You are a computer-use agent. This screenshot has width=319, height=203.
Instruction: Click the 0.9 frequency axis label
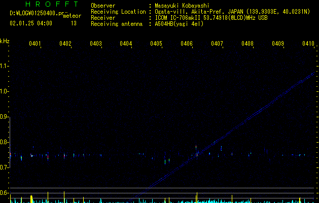click(4, 117)
